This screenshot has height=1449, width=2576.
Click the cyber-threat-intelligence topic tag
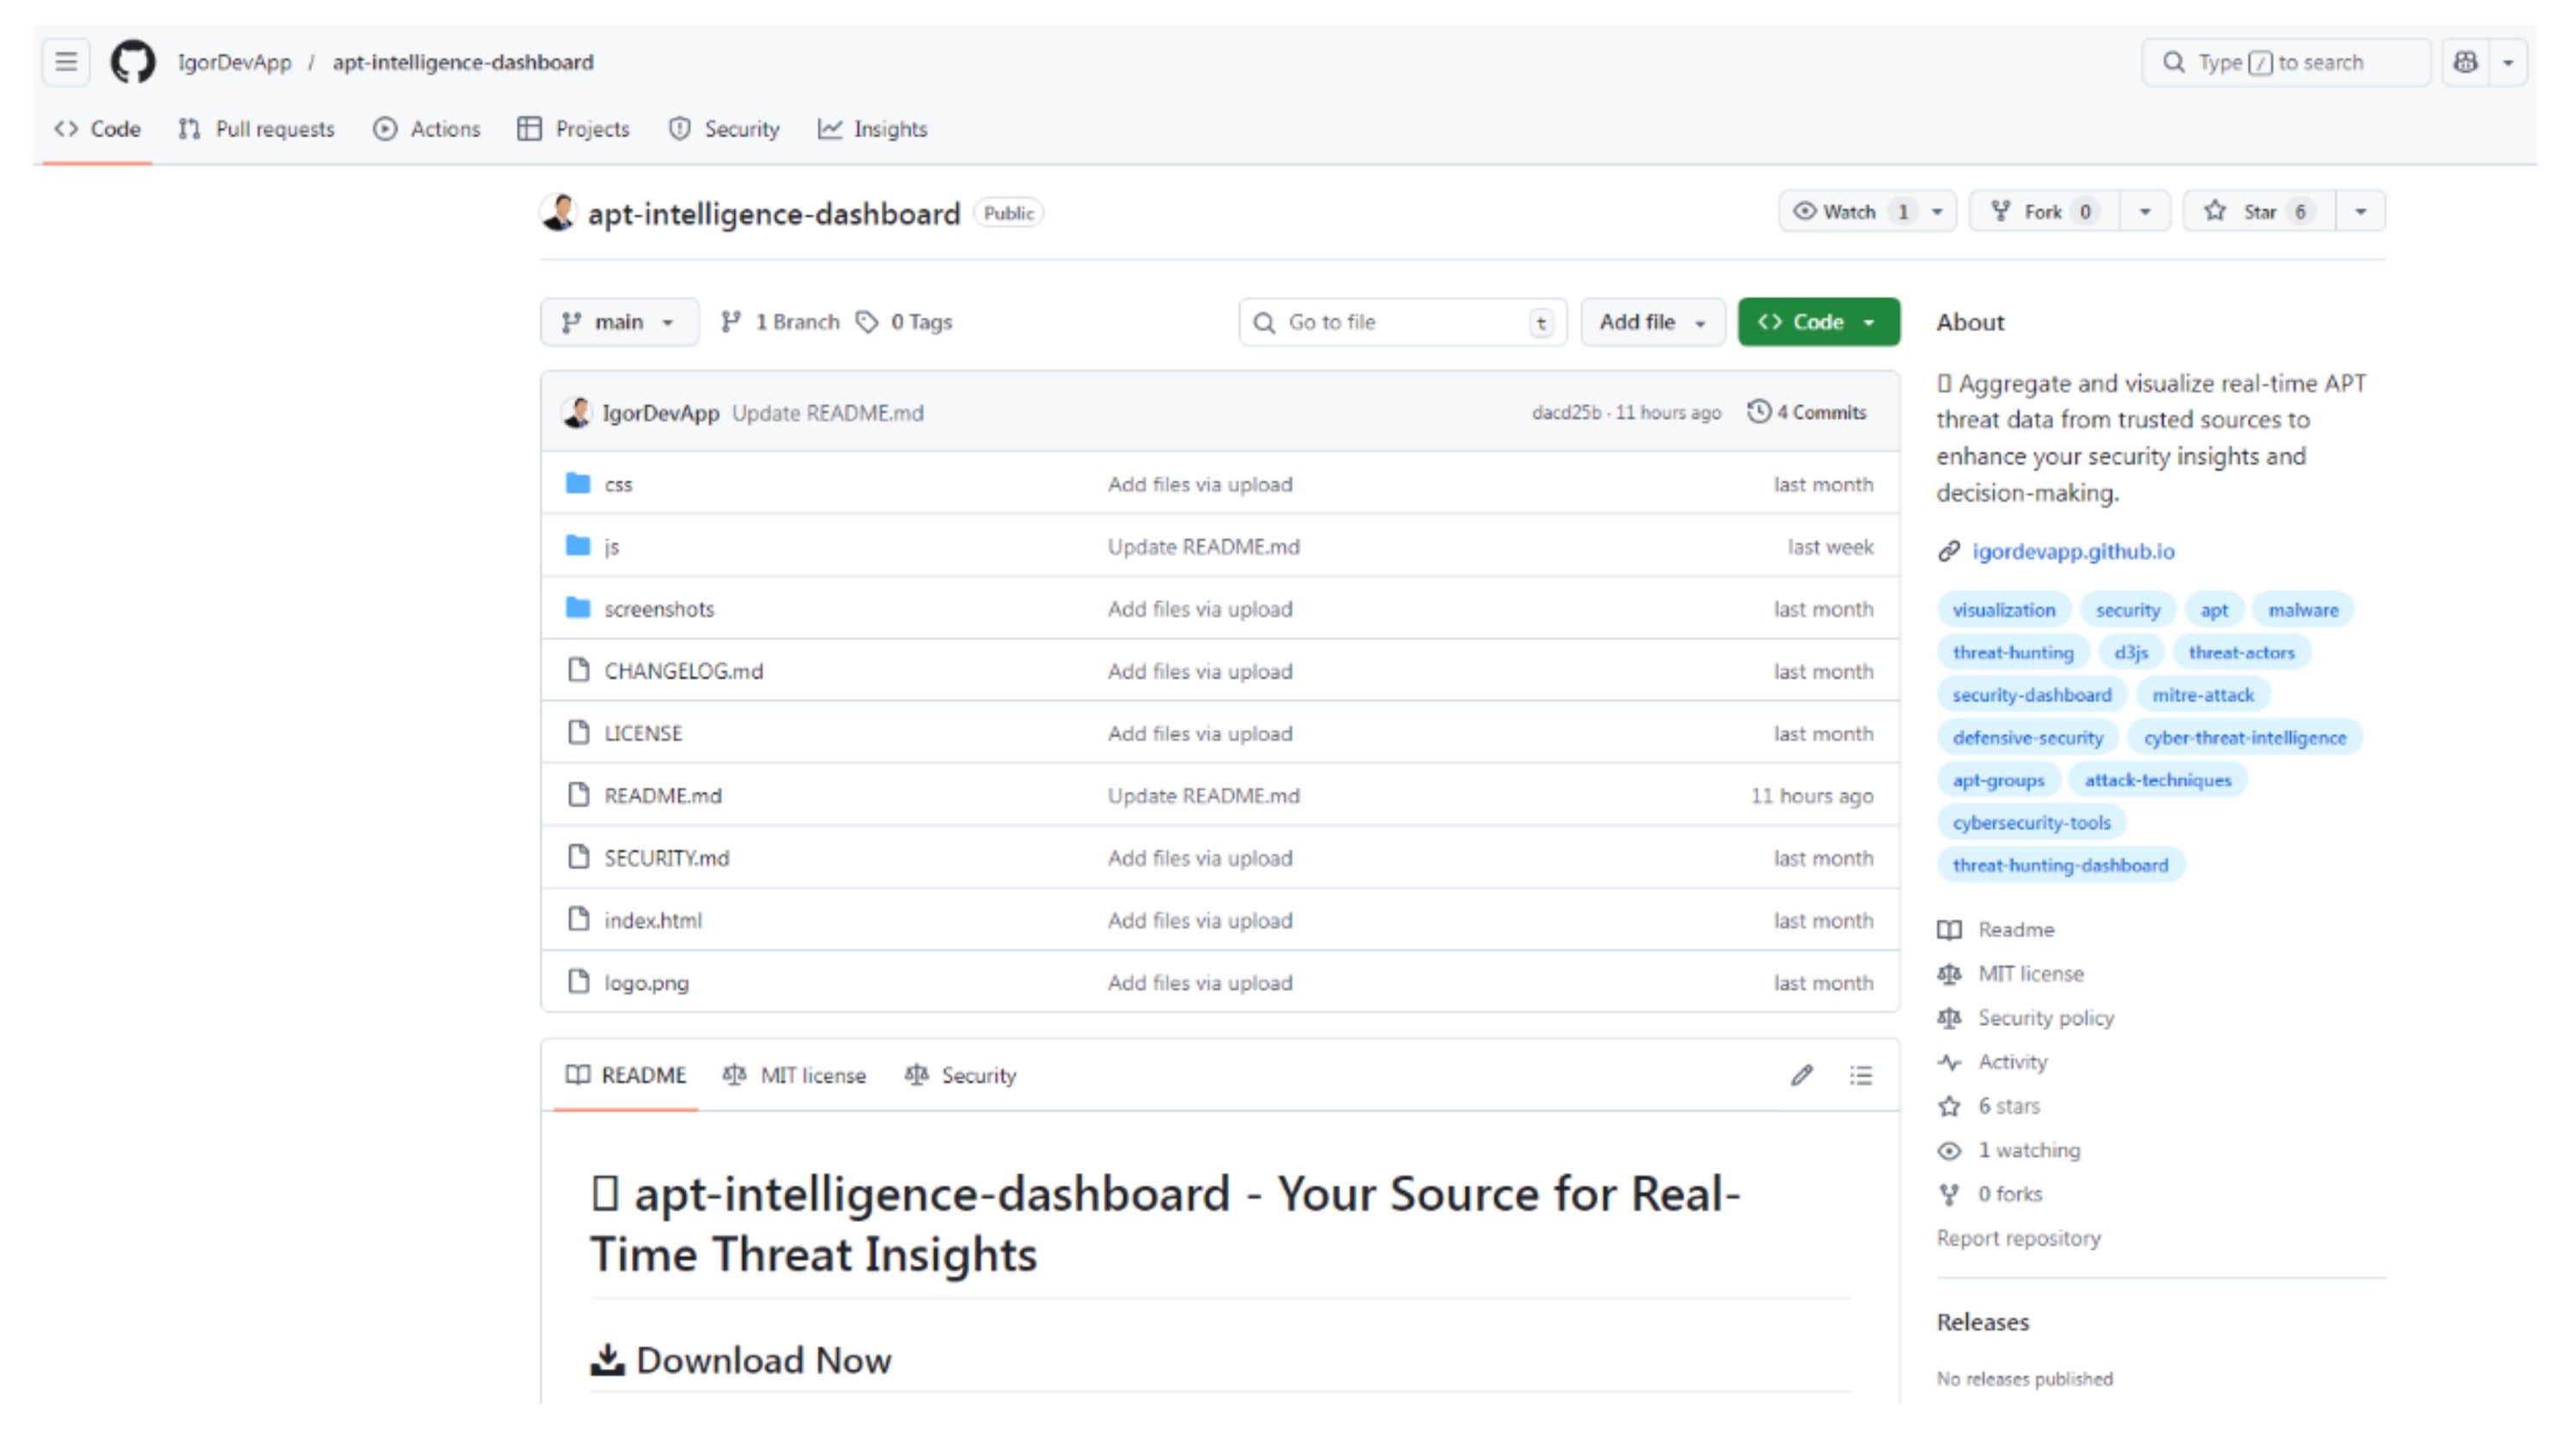coord(2244,738)
